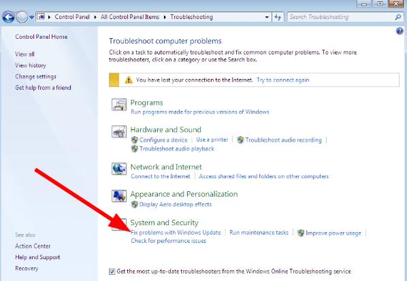Expand the arrow after All Control Panel Items
The width and height of the screenshot is (407, 281).
pyautogui.click(x=165, y=17)
